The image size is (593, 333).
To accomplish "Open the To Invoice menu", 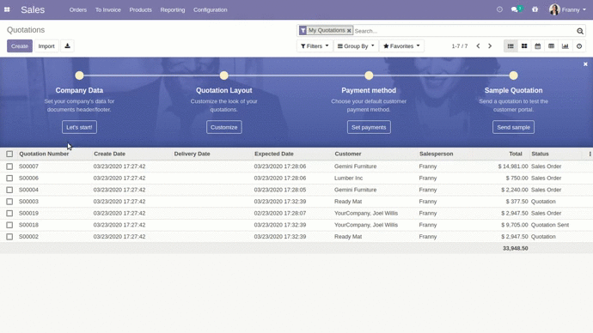I will click(x=108, y=9).
